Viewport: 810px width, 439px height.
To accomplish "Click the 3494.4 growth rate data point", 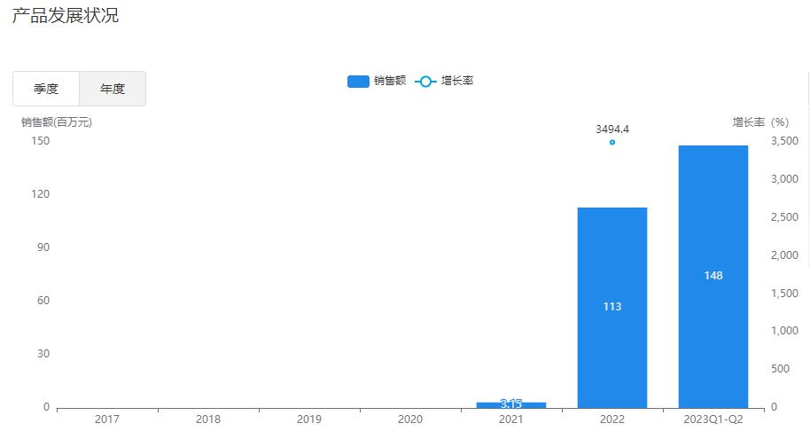I will (x=612, y=142).
